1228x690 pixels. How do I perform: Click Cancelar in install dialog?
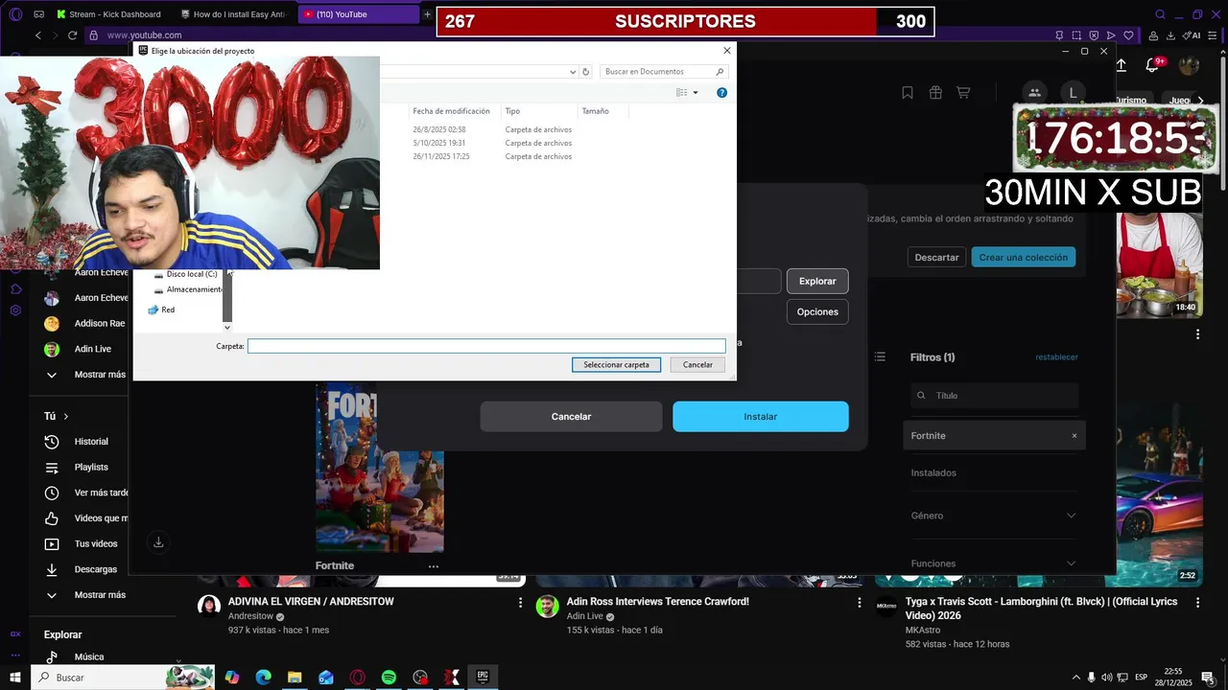tap(571, 417)
